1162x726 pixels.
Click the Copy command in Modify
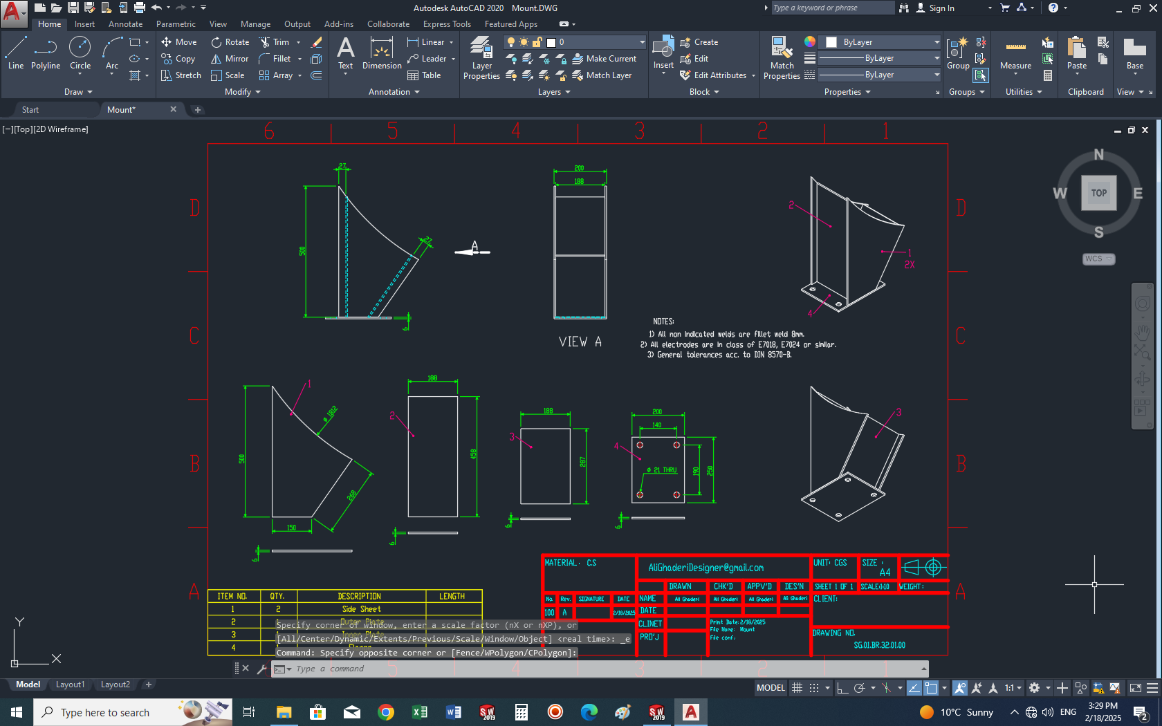coord(178,59)
